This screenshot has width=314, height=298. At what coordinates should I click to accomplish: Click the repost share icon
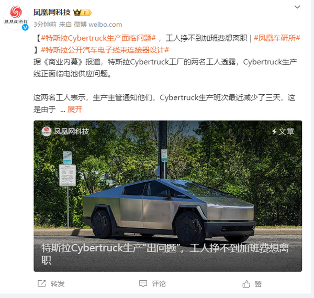click(42, 283)
